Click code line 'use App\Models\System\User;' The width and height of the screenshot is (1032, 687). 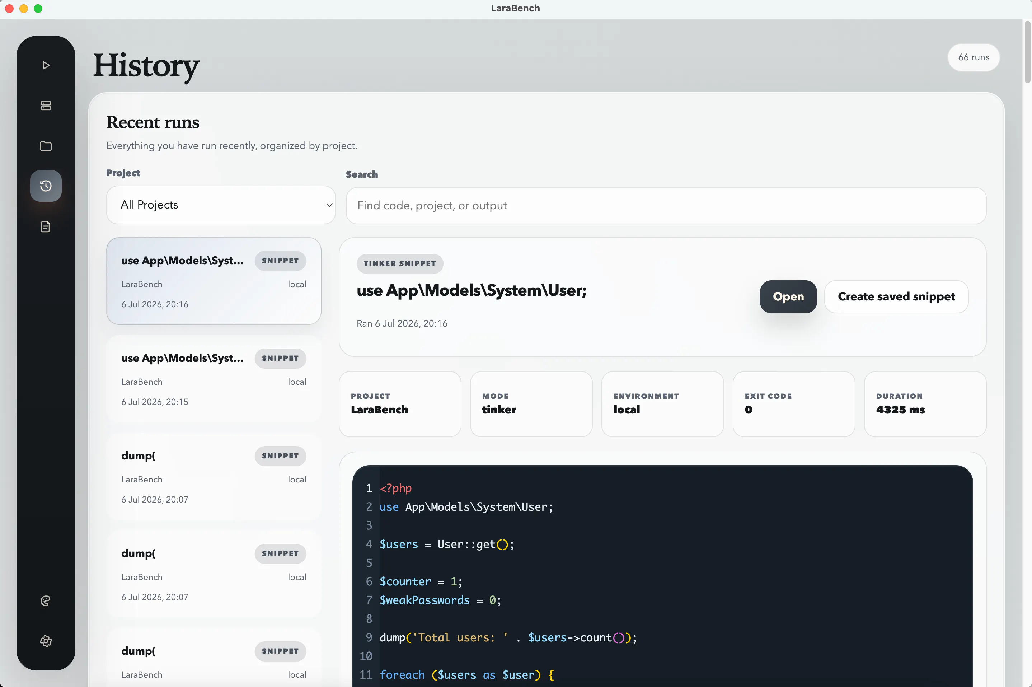(466, 507)
